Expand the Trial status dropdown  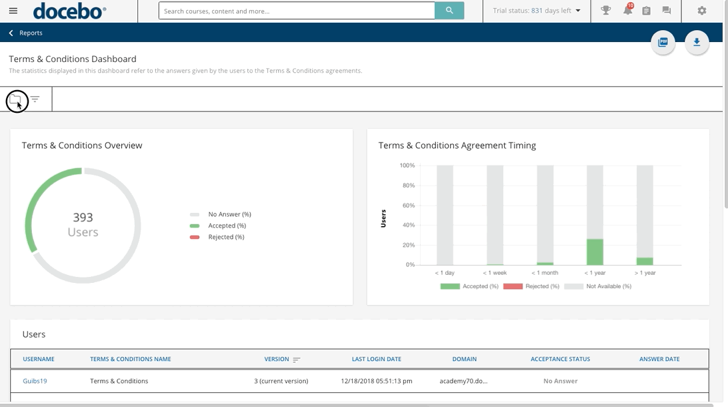537,11
